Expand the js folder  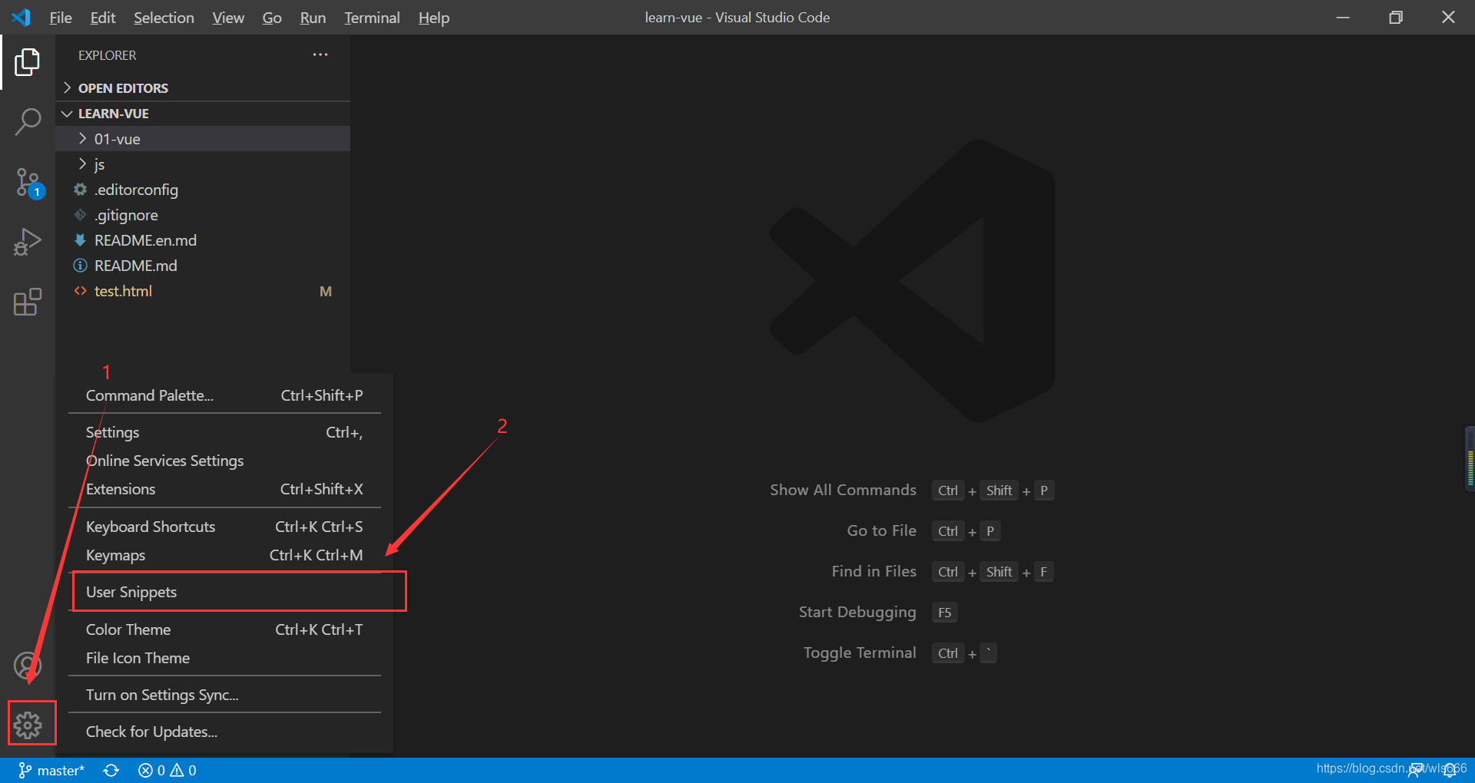203,164
